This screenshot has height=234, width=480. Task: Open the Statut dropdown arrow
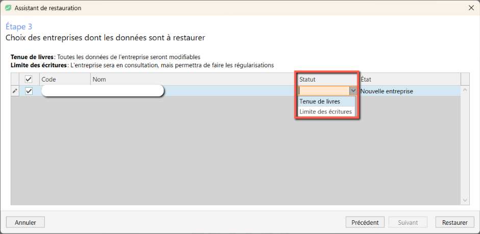click(x=353, y=91)
